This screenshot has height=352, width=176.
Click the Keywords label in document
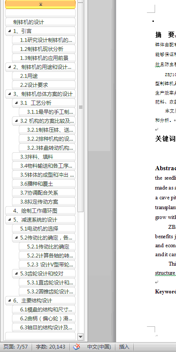[165, 291]
